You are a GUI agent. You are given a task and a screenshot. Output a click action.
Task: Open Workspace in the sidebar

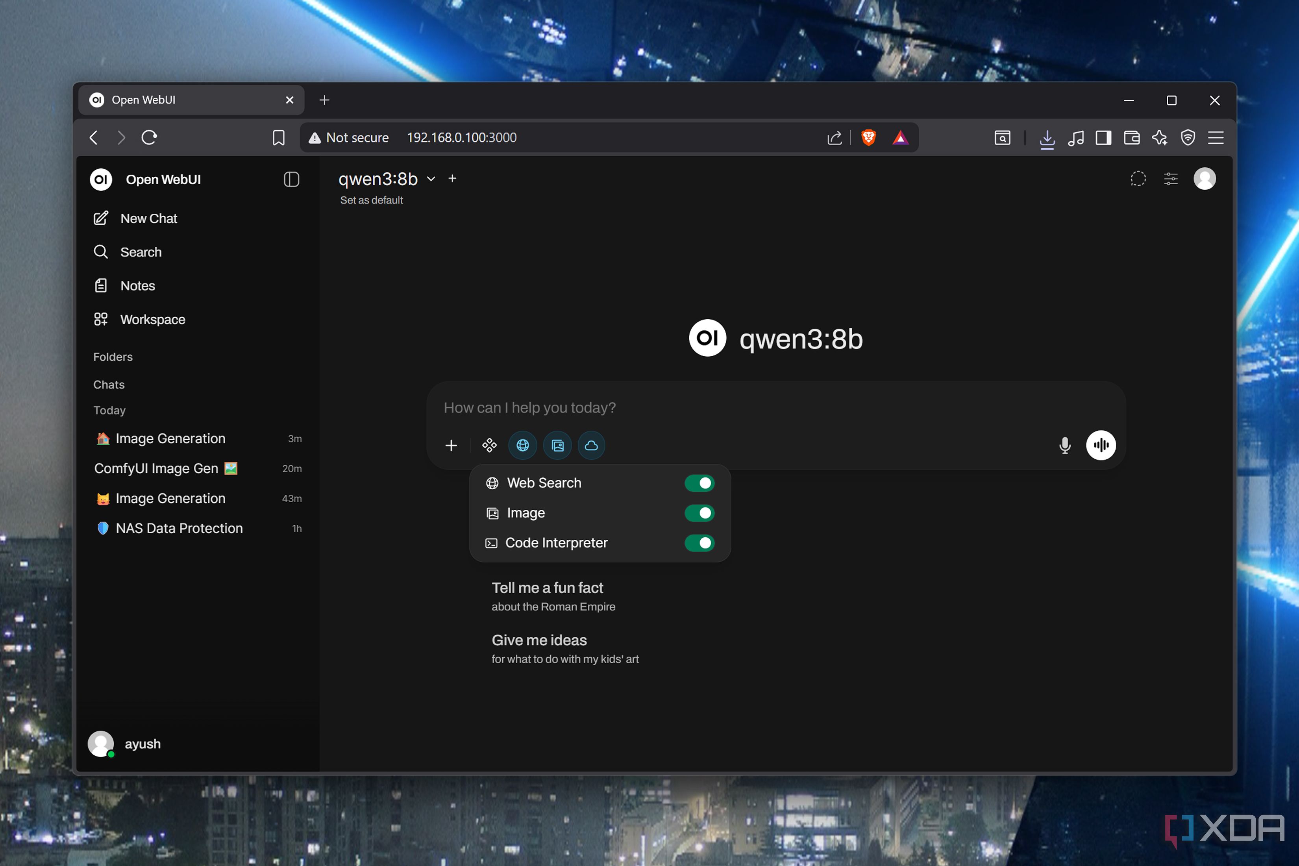(197, 319)
